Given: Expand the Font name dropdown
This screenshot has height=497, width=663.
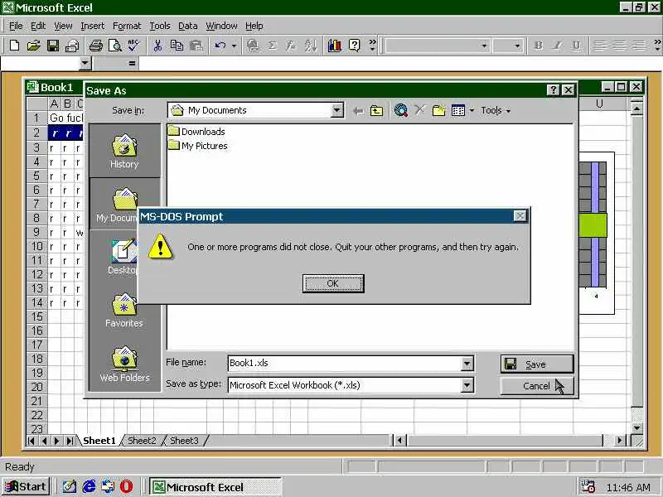Looking at the screenshot, I should pyautogui.click(x=484, y=46).
